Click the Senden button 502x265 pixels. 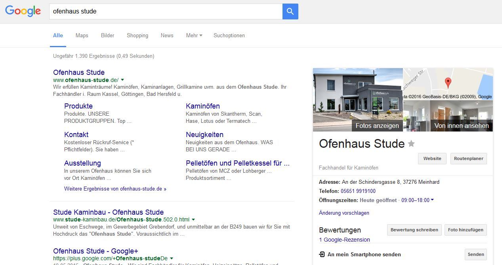pos(476,255)
